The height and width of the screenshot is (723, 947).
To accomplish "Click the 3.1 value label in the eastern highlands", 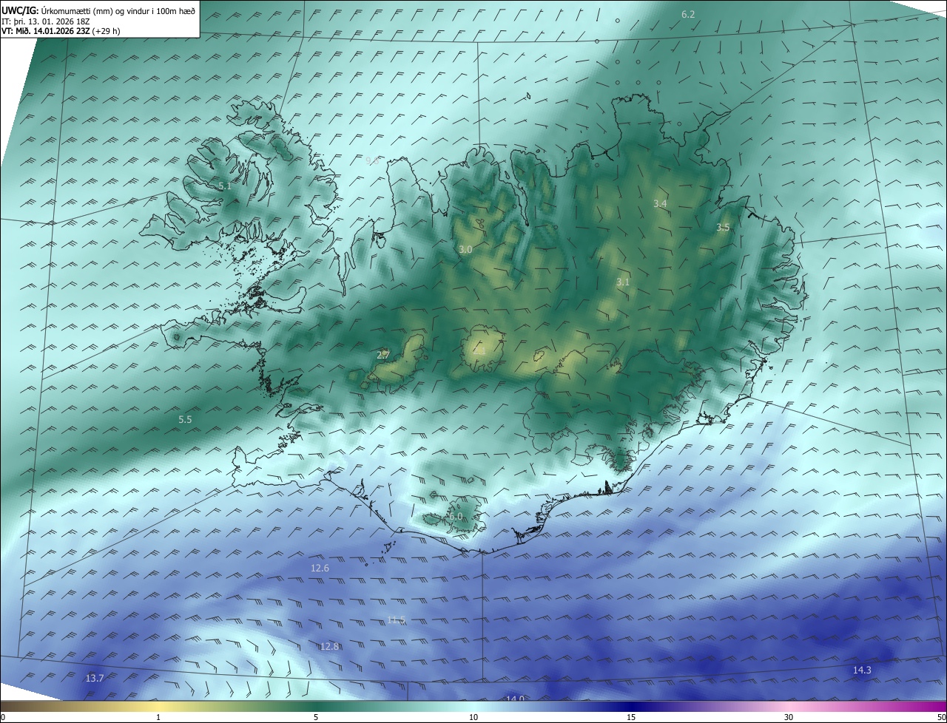I will [623, 282].
